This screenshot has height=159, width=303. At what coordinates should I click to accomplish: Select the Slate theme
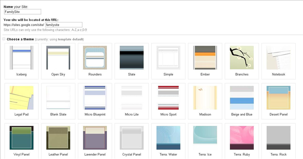(x=132, y=61)
